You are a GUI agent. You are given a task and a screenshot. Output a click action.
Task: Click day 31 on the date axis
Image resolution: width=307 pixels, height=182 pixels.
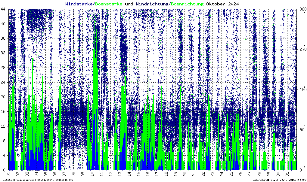pyautogui.click(x=287, y=174)
